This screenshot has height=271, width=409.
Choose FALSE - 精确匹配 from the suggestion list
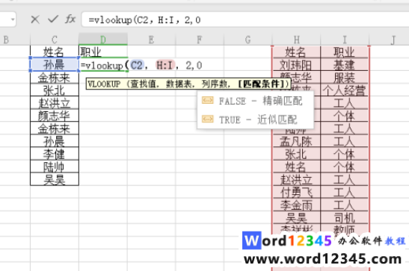tap(255, 101)
